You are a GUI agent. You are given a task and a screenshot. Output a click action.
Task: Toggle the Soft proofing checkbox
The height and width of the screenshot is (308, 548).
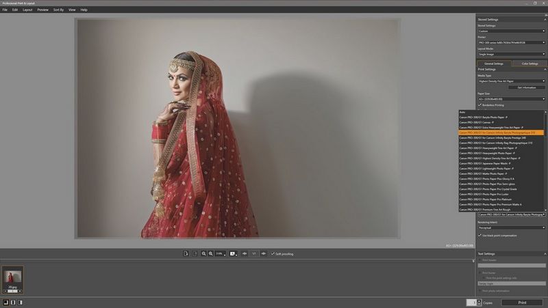click(x=273, y=253)
